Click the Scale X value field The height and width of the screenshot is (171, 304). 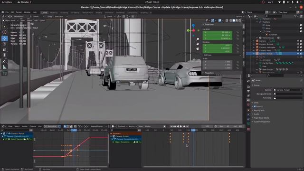(x=218, y=62)
